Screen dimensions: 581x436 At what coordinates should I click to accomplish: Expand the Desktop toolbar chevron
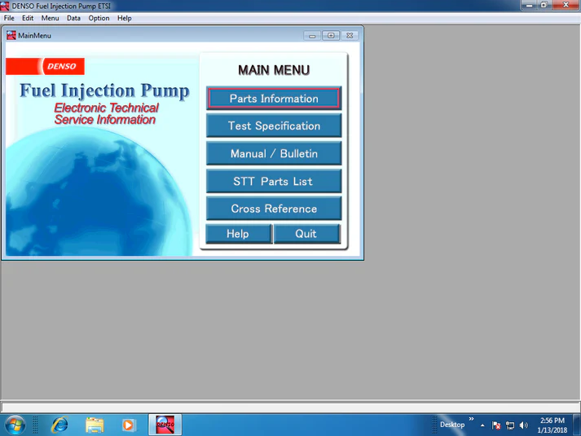click(x=471, y=420)
